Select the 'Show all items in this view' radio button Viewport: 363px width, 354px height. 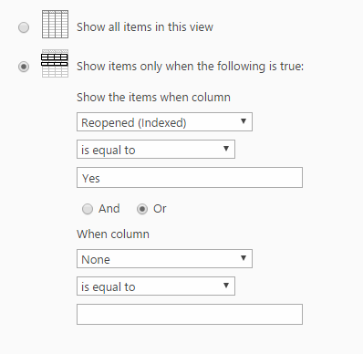point(24,27)
